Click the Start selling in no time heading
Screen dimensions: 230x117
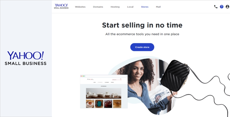pos(142,25)
